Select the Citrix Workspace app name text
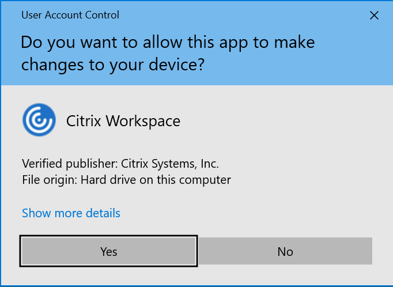Viewport: 393px width, 287px height. 123,121
